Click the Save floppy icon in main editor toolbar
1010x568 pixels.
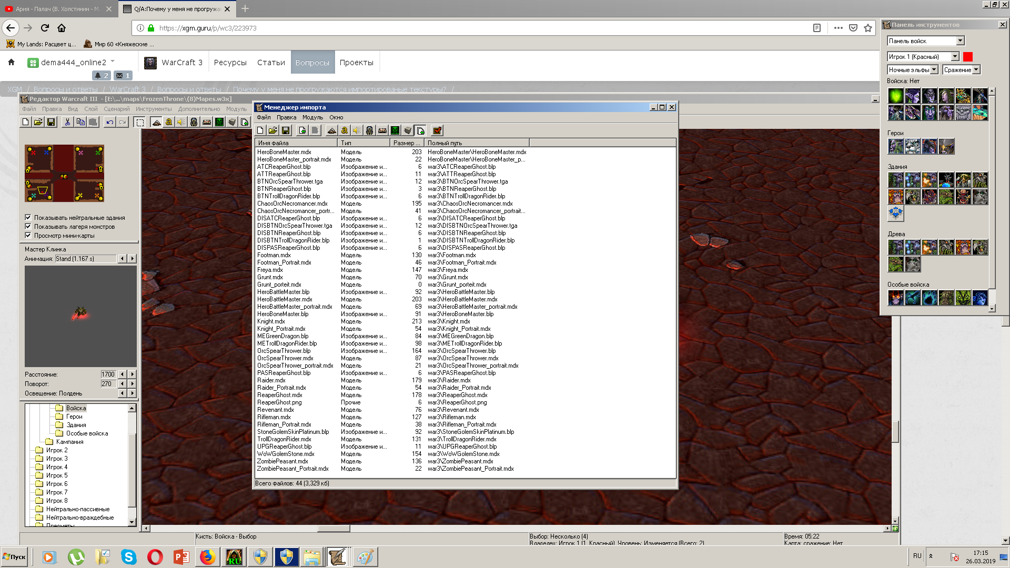point(51,122)
